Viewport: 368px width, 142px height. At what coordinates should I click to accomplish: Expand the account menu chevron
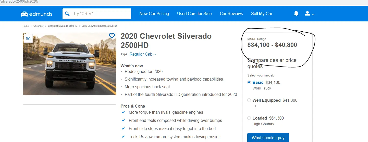(313, 15)
